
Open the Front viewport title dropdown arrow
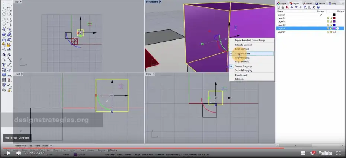click(22, 74)
